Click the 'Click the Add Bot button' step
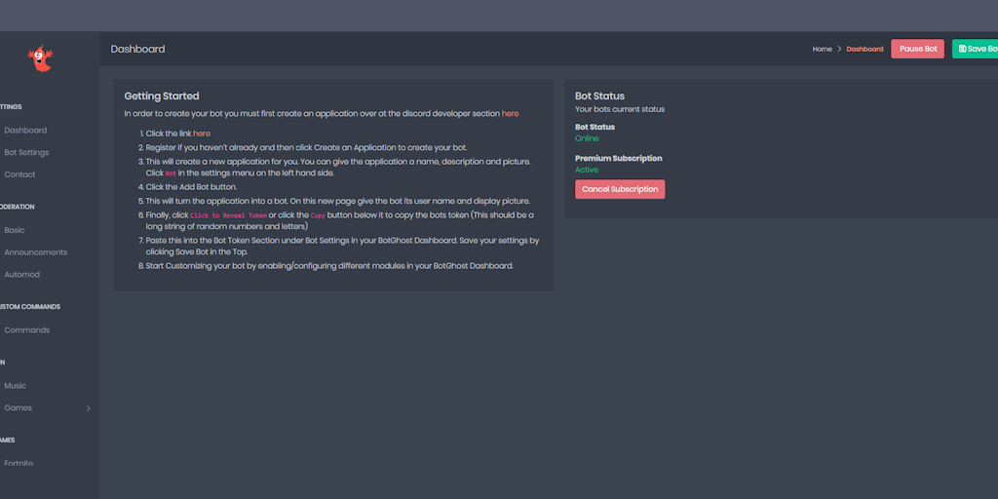This screenshot has width=998, height=499. tap(191, 187)
